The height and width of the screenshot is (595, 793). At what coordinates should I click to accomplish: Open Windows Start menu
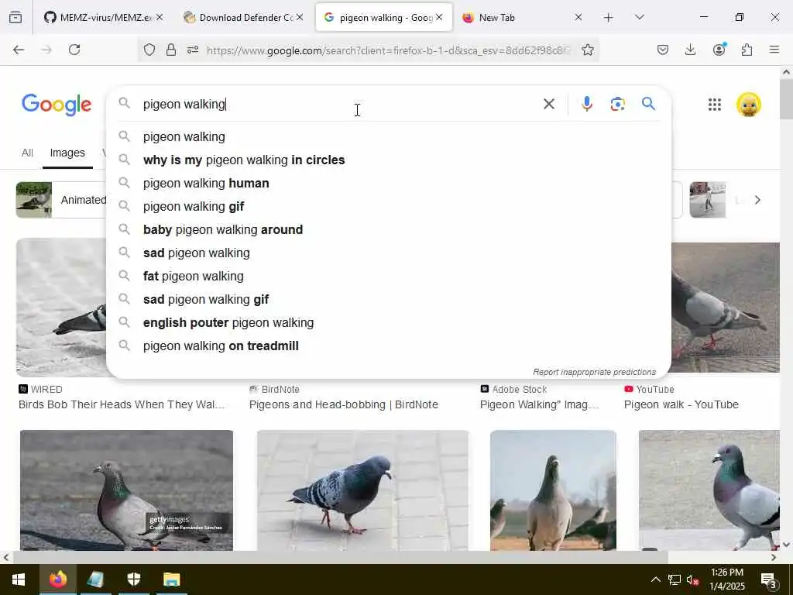point(19,580)
